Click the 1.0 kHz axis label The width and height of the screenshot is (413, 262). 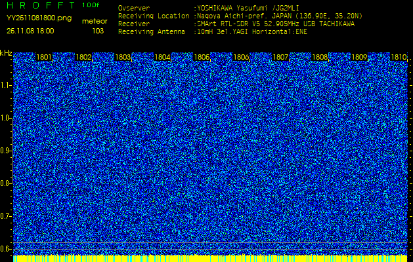tap(5, 118)
